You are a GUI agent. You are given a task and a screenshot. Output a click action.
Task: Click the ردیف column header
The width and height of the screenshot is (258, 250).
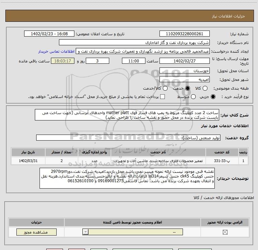click(x=243, y=152)
